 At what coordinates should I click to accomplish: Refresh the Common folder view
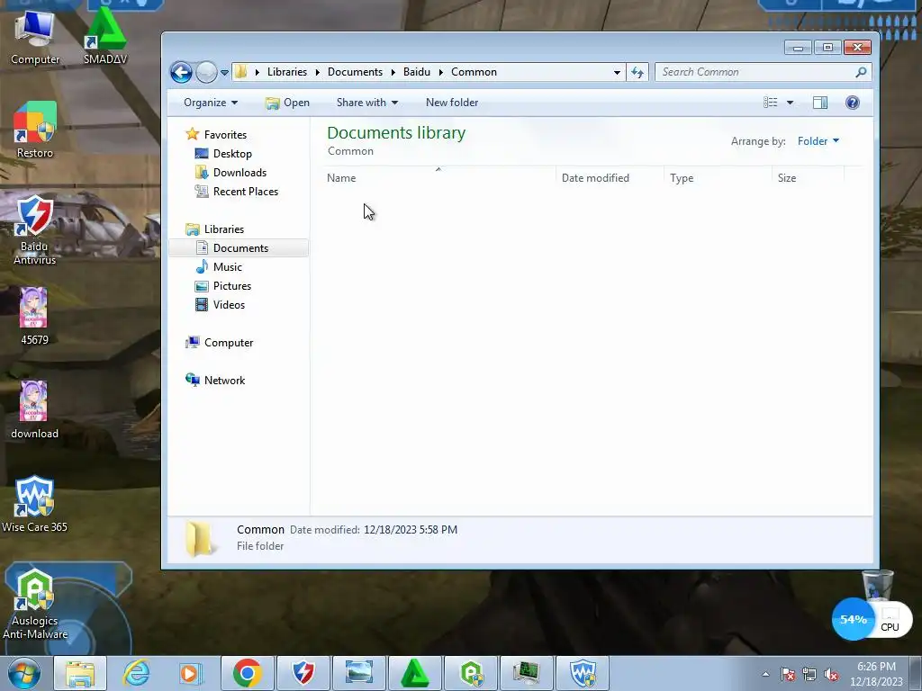[637, 72]
